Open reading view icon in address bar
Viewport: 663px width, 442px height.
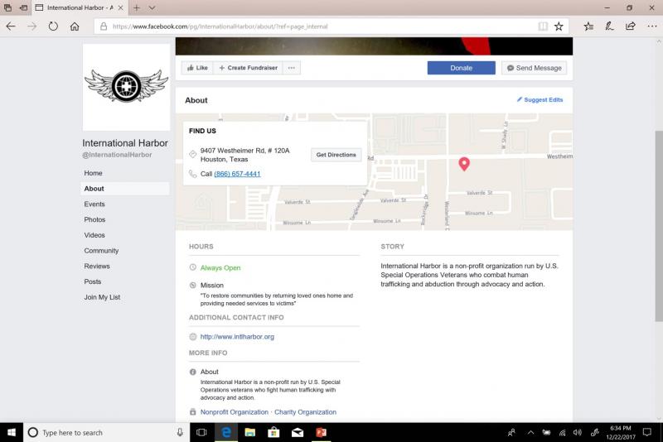coord(543,26)
